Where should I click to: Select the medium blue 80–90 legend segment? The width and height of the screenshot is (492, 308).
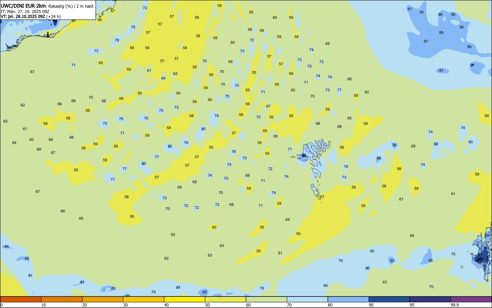348,299
